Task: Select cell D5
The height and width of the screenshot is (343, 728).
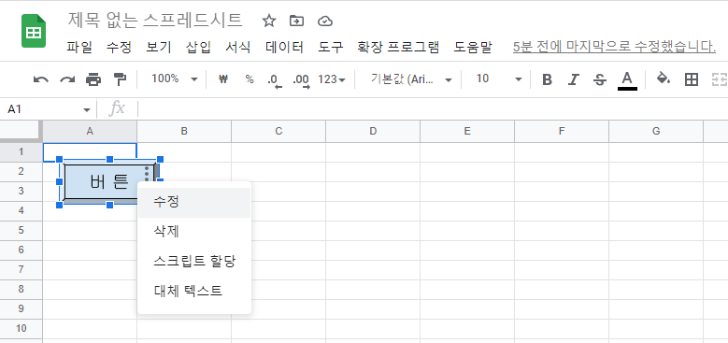Action: [x=373, y=231]
